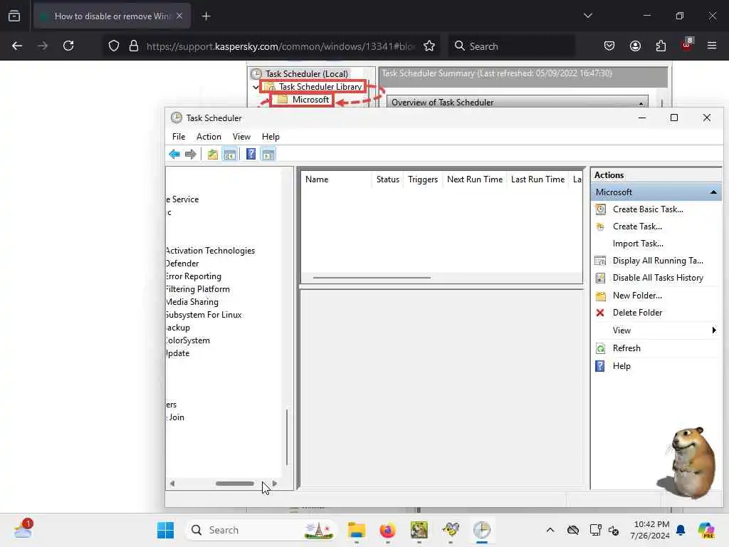Open a new Firefox tab with plus
Image resolution: width=729 pixels, height=547 pixels.
206,16
